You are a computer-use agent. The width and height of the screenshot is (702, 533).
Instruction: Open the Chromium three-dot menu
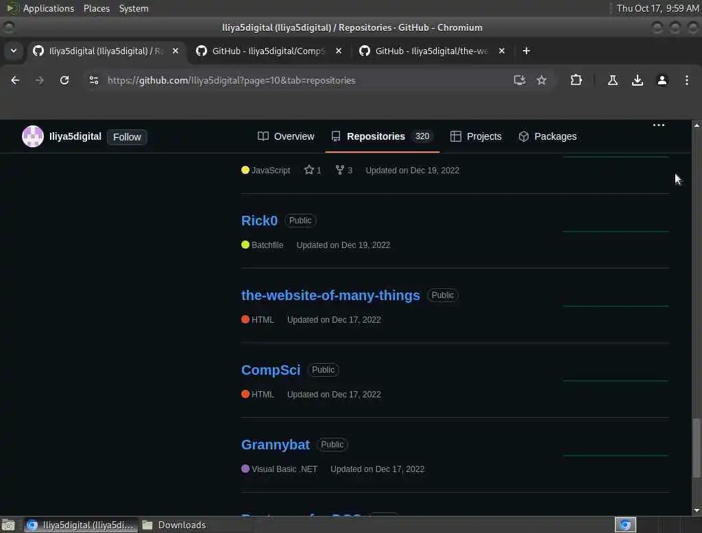coord(687,80)
